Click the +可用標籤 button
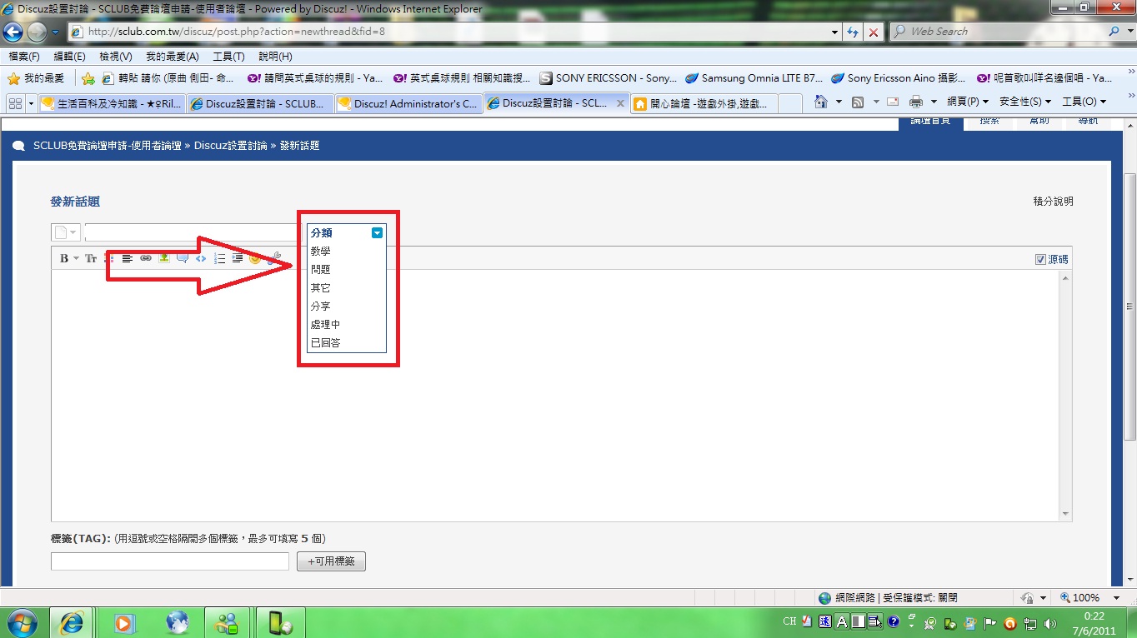The height and width of the screenshot is (638, 1137). tap(331, 561)
